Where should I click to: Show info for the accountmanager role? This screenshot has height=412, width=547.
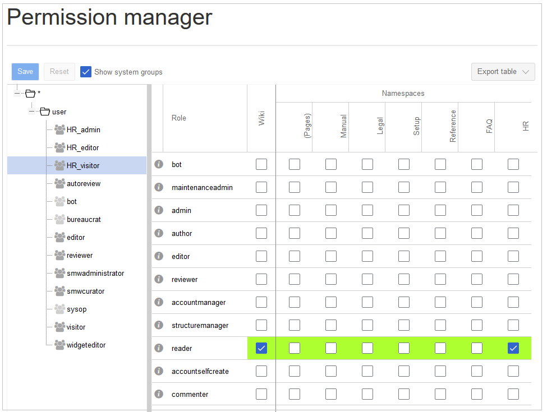[x=159, y=302]
